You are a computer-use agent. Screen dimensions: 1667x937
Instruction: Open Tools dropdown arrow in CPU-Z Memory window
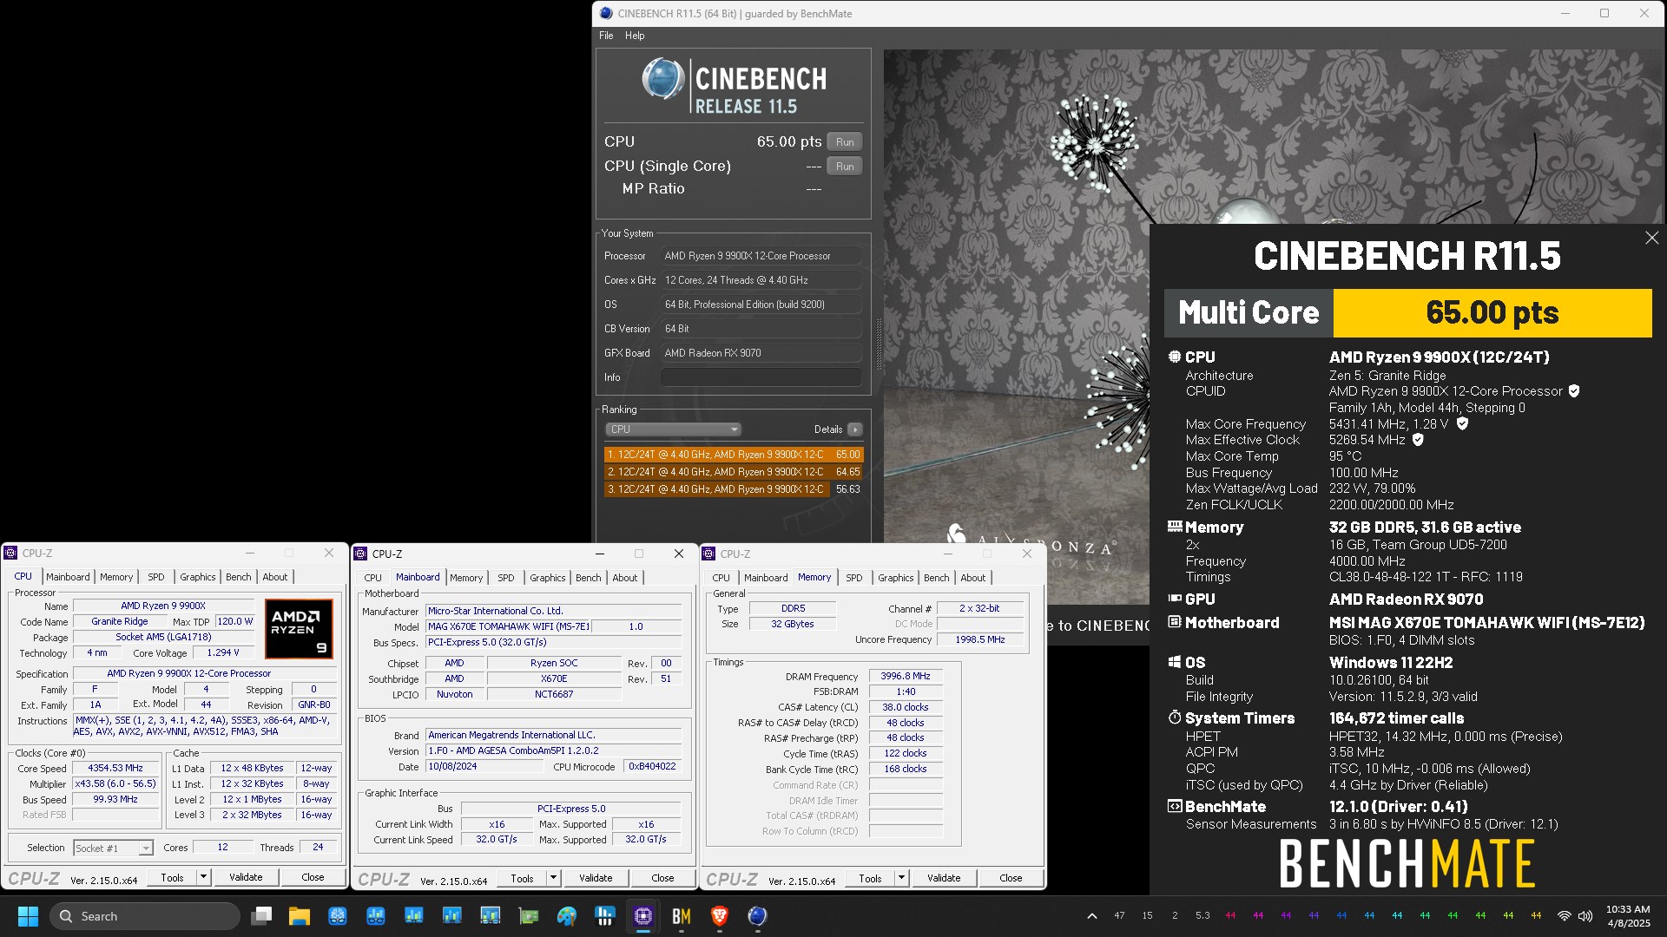[x=901, y=878]
